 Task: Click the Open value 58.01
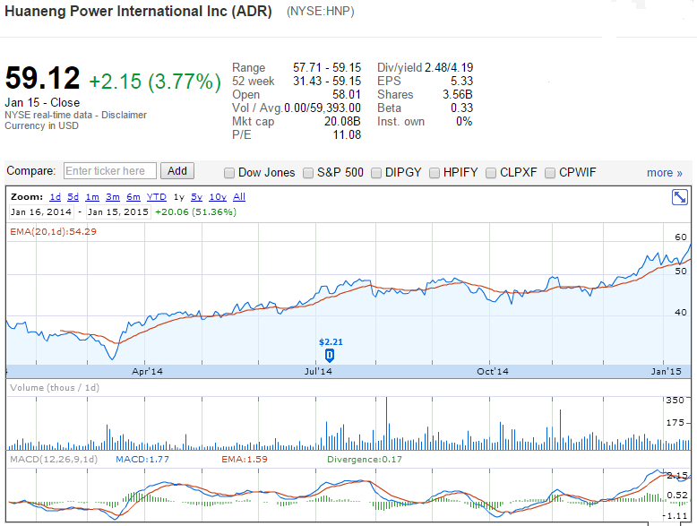click(x=347, y=95)
